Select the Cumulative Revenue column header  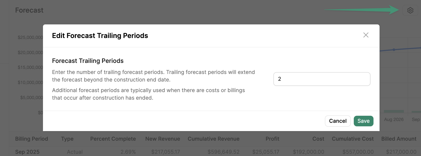click(x=214, y=139)
